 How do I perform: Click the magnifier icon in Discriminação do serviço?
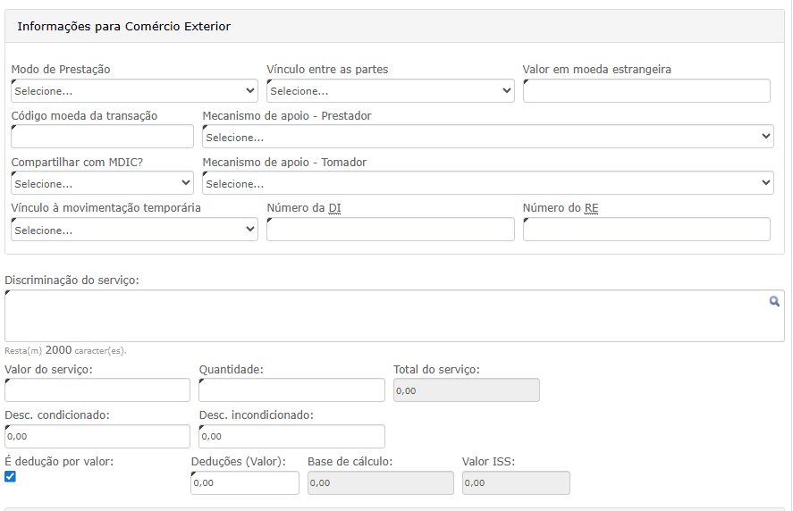coord(774,302)
